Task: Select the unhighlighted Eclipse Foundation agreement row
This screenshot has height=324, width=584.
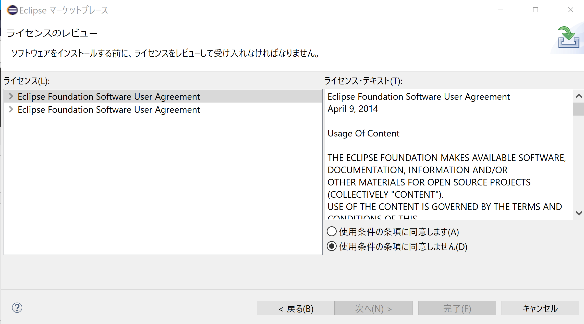Action: click(x=109, y=110)
